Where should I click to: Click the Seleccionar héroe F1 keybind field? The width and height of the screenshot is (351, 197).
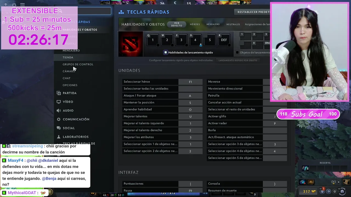(190, 82)
